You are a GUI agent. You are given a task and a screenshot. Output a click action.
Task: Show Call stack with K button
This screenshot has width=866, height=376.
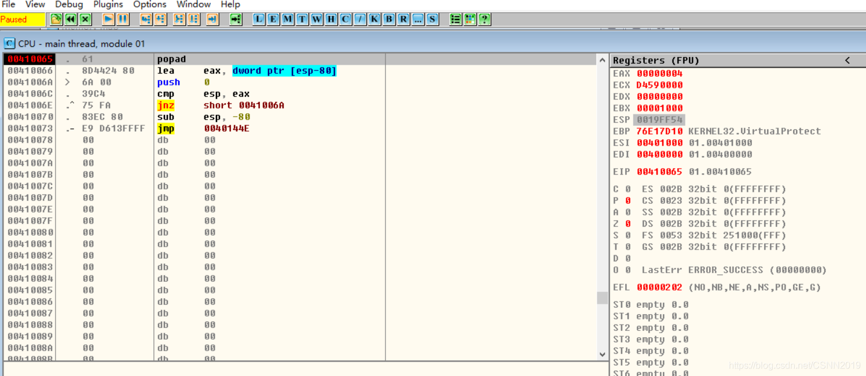375,19
